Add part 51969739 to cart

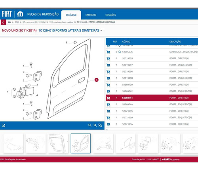(109, 85)
